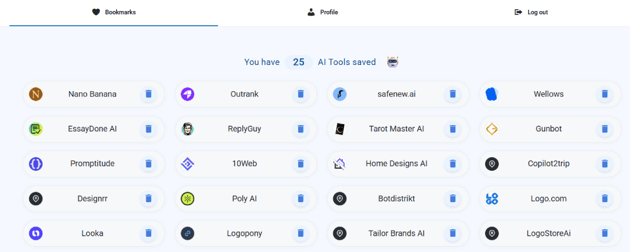Remove 10Web with the trash icon

click(x=301, y=164)
